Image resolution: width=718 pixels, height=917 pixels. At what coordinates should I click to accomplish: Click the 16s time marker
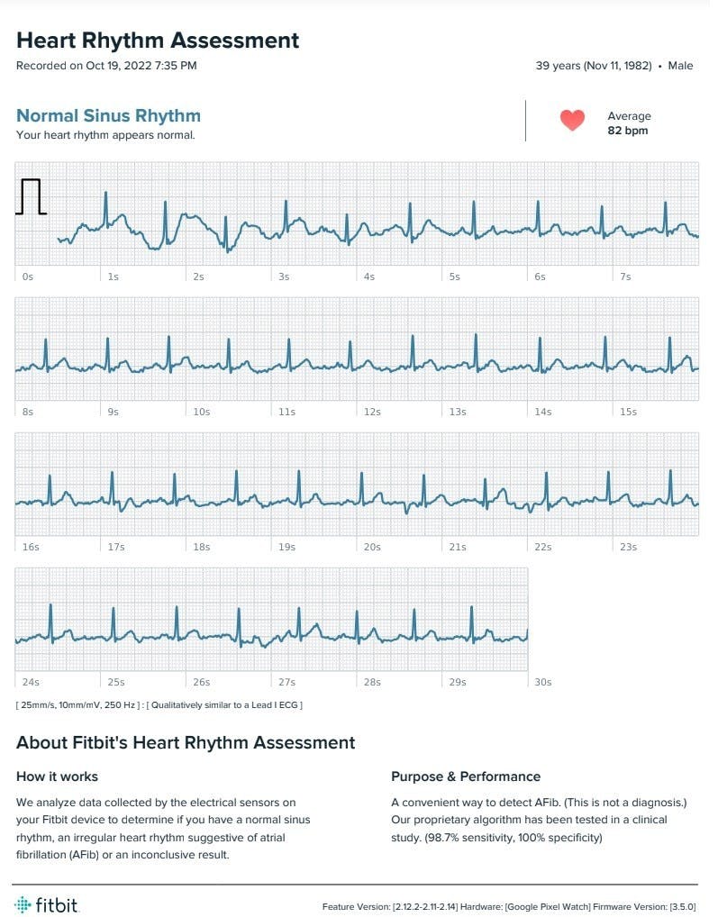30,547
